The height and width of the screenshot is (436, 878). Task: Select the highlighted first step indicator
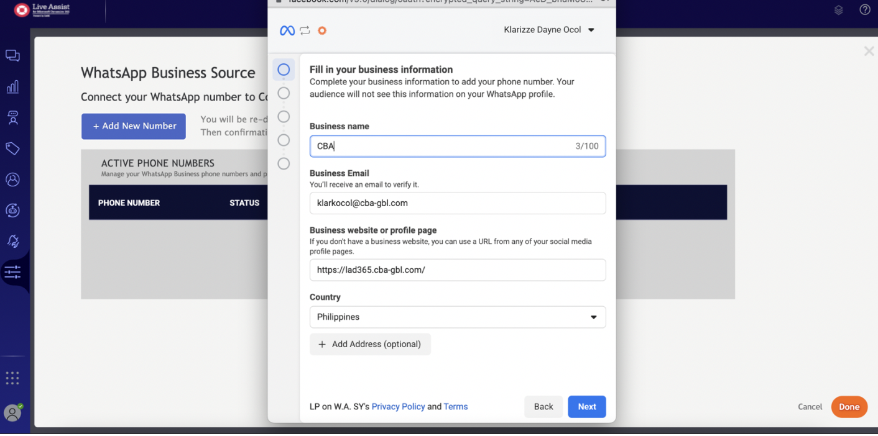pyautogui.click(x=284, y=70)
